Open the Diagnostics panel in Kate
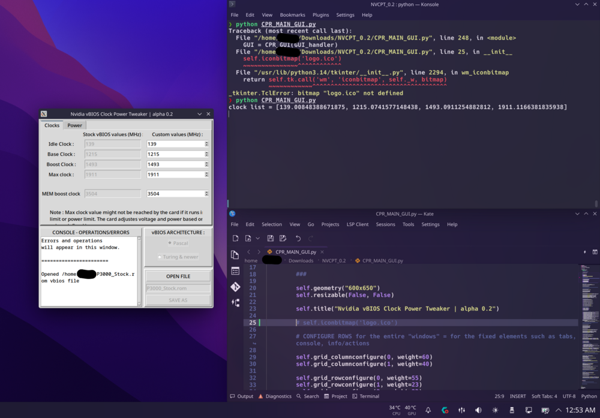The width and height of the screenshot is (600, 418). (275, 396)
